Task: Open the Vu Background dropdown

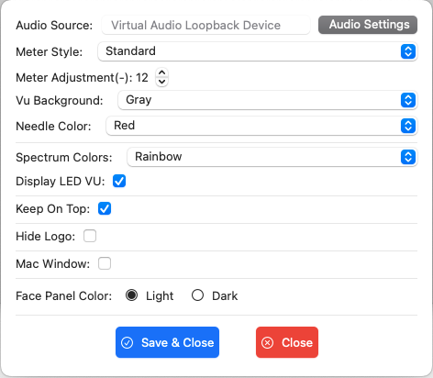Action: click(x=268, y=100)
